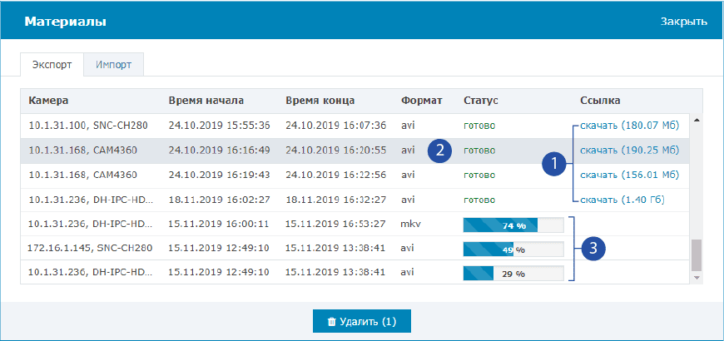724x341 pixels.
Task: Switch to the Импорт tab
Action: coord(113,65)
